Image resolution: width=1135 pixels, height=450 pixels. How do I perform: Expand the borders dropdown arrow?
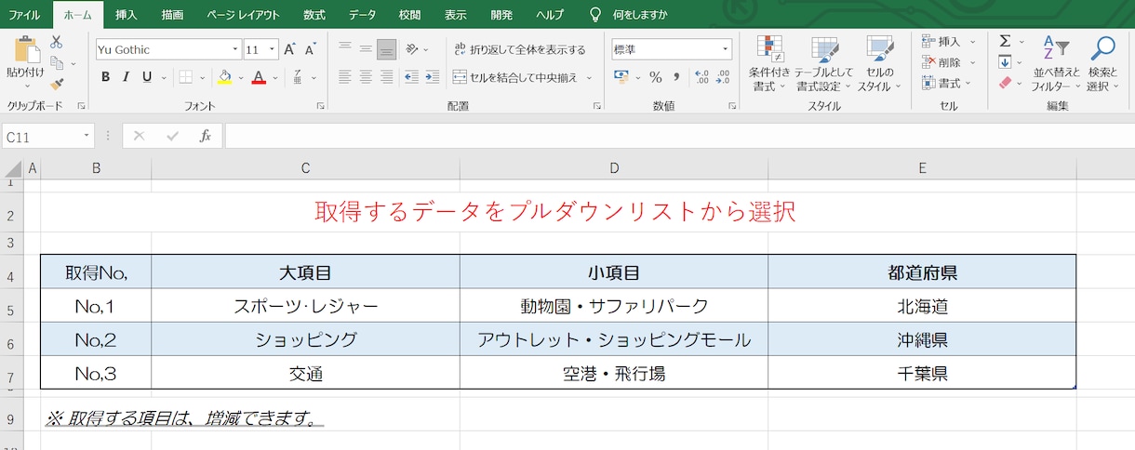coord(201,77)
